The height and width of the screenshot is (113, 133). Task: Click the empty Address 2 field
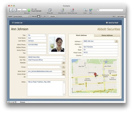100,44
